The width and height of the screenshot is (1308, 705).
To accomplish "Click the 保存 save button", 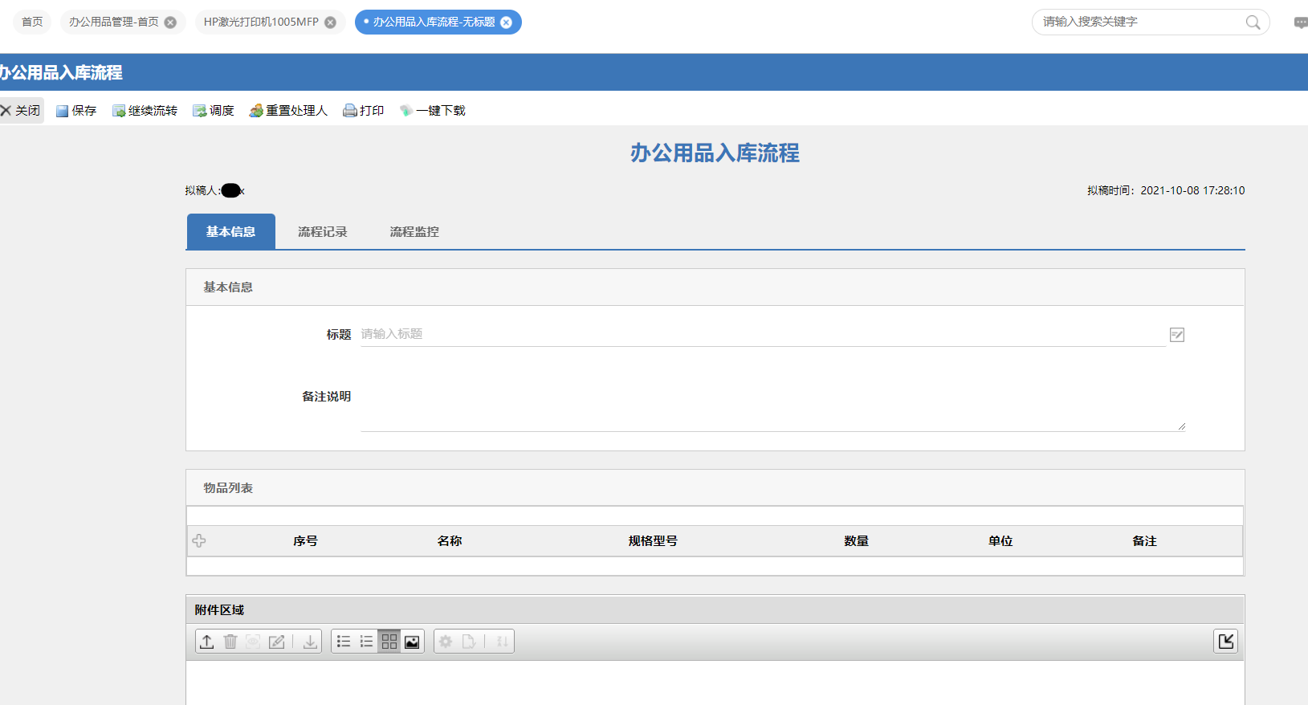I will (x=76, y=111).
